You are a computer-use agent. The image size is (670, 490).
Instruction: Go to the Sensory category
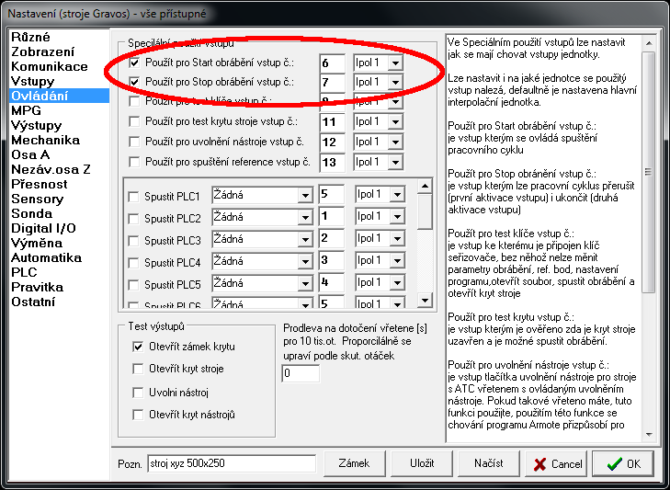(37, 199)
